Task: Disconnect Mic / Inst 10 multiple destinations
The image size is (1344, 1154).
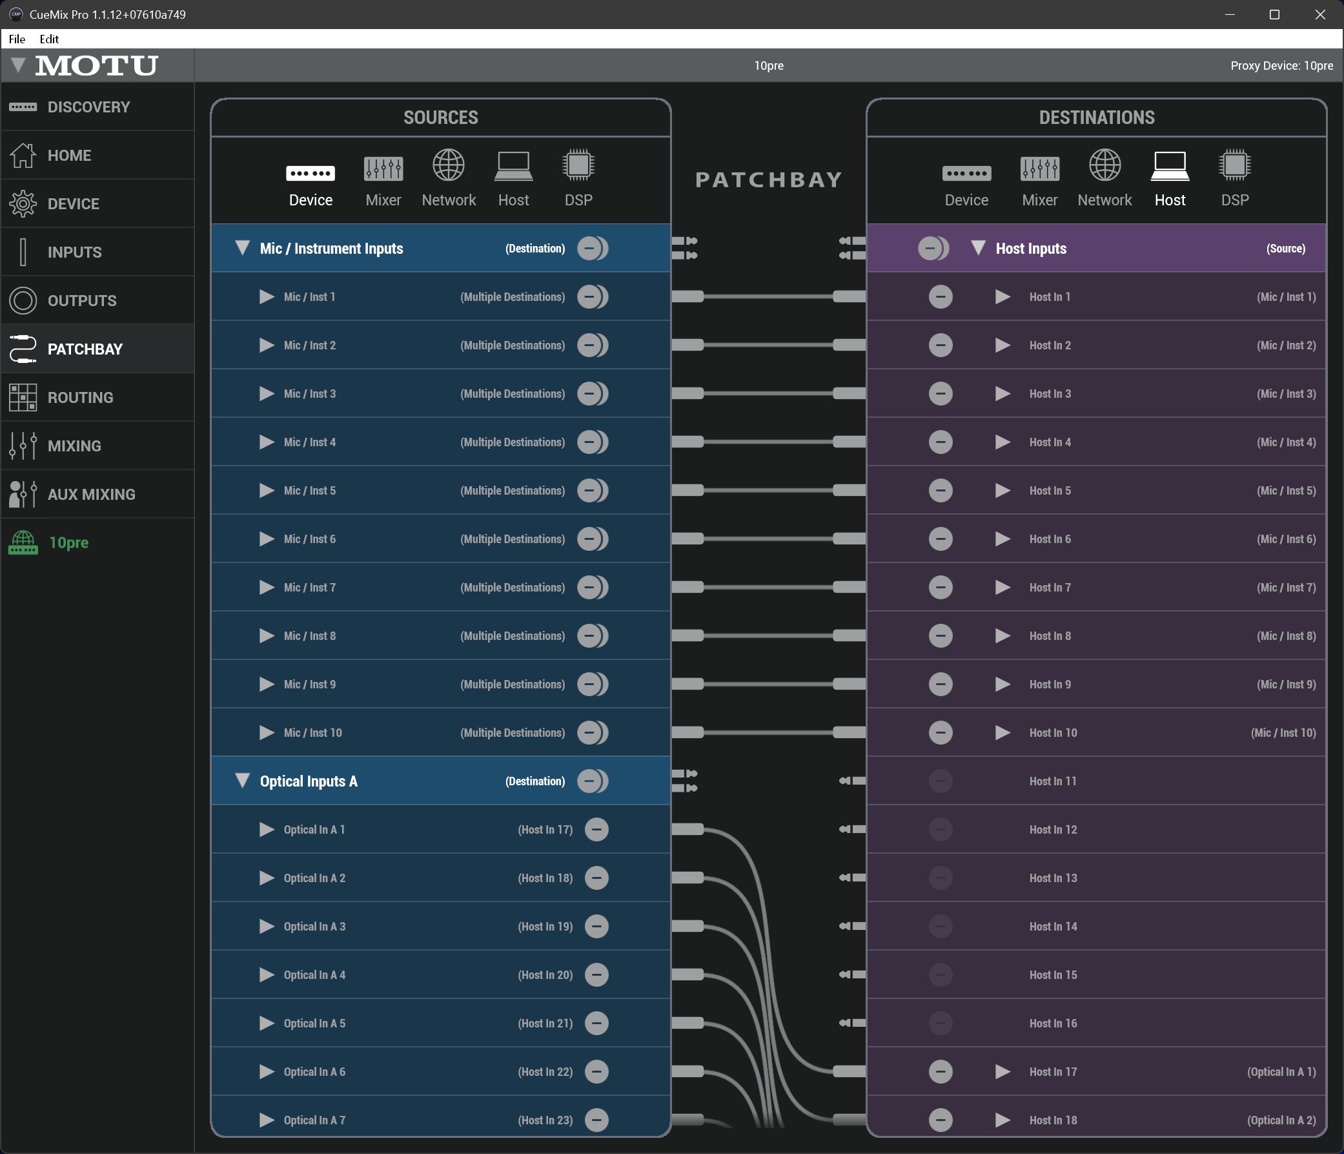Action: click(x=593, y=733)
